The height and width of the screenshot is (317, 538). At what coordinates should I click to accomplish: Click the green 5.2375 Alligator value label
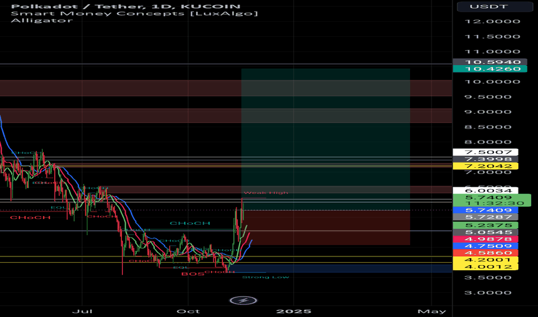(x=485, y=225)
